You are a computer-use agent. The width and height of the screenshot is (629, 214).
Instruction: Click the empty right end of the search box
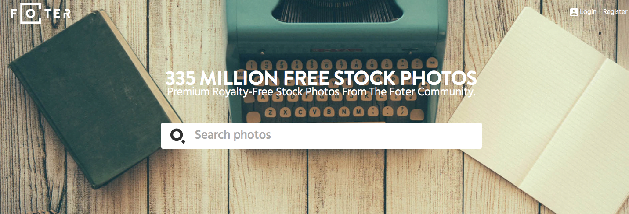pos(439,136)
